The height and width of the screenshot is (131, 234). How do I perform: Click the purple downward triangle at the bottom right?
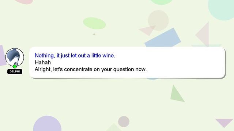point(224,123)
